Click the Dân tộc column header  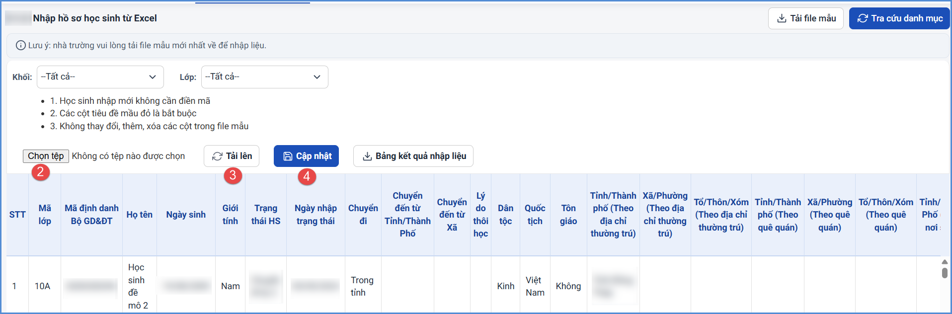pos(505,215)
